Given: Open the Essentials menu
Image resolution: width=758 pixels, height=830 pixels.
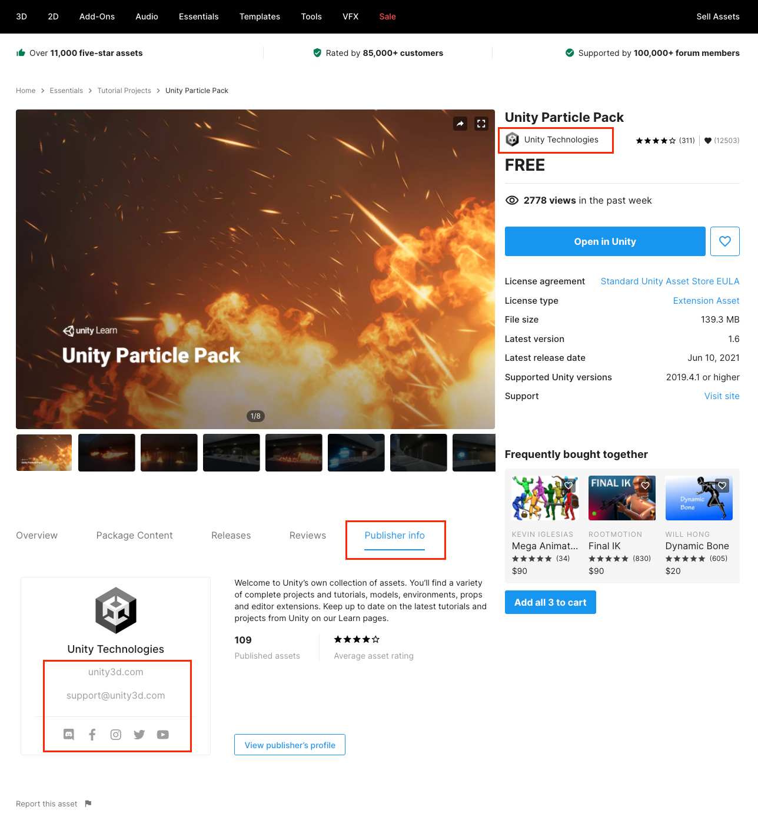Looking at the screenshot, I should 199,16.
